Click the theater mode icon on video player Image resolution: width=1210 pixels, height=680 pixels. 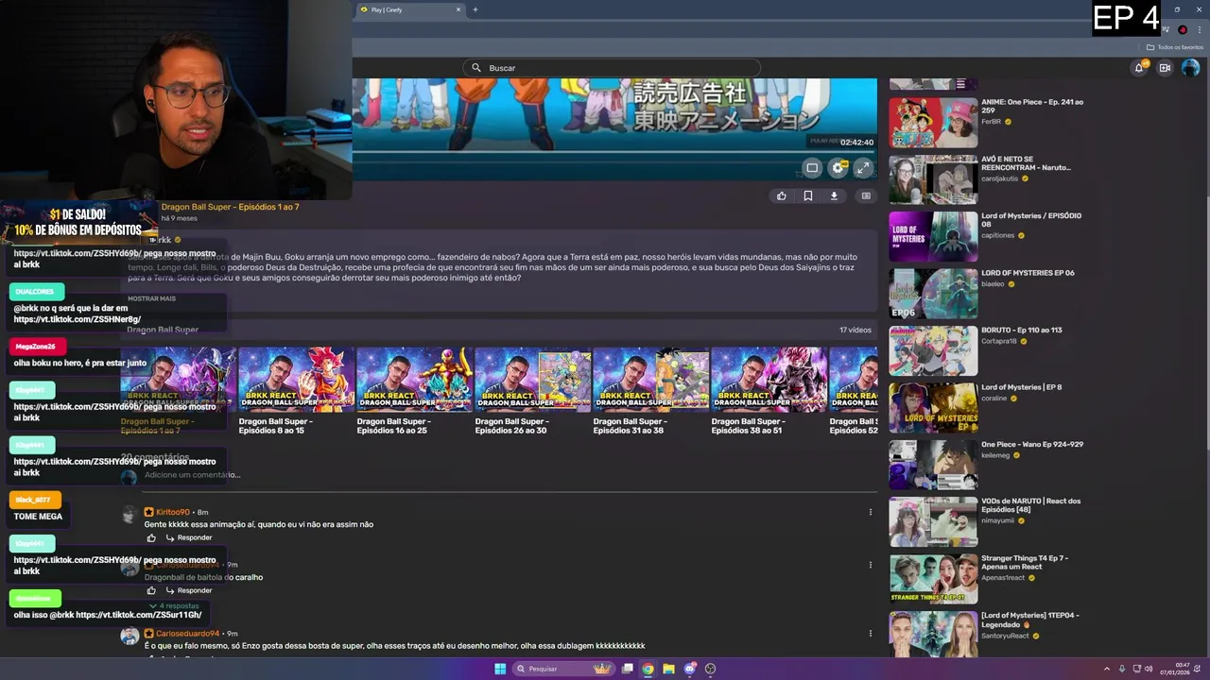pos(812,168)
